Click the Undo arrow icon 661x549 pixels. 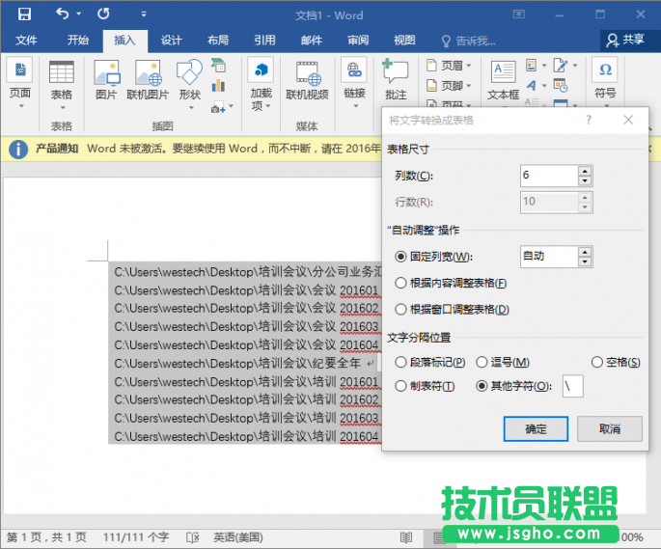click(63, 14)
